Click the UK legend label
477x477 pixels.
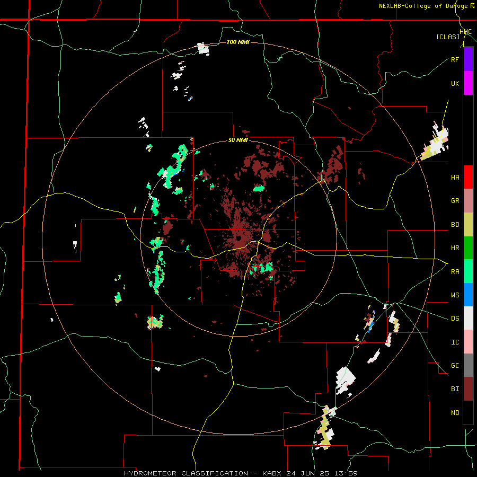(x=455, y=83)
